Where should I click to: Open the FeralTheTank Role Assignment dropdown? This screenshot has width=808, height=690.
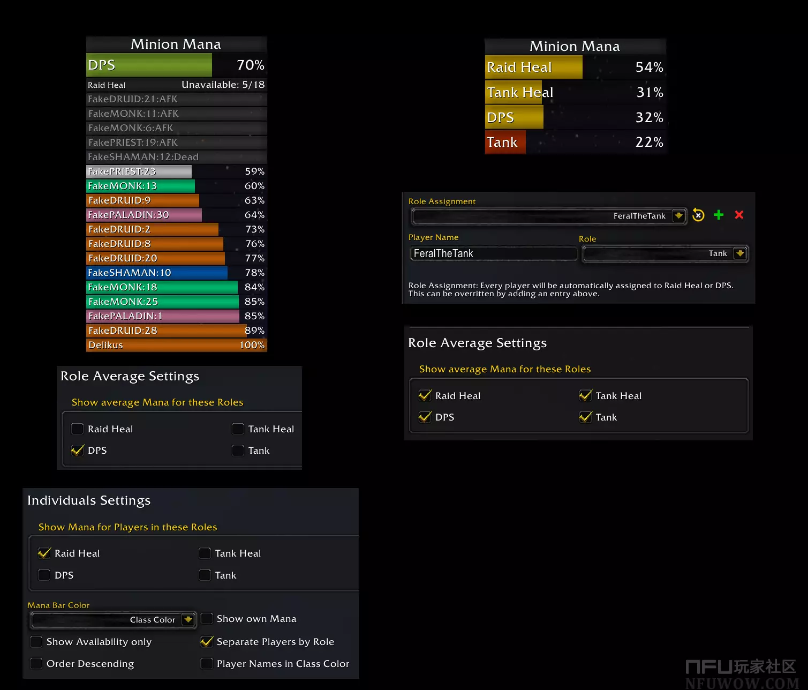point(678,215)
